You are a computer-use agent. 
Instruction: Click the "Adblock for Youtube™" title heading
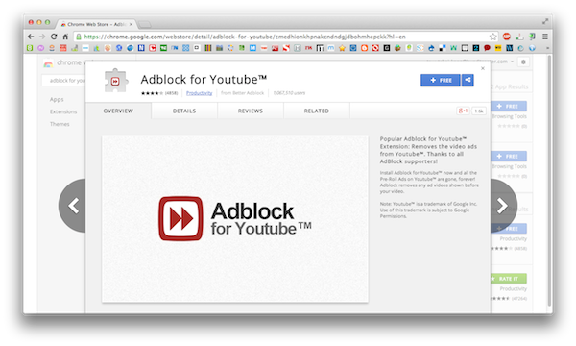204,79
